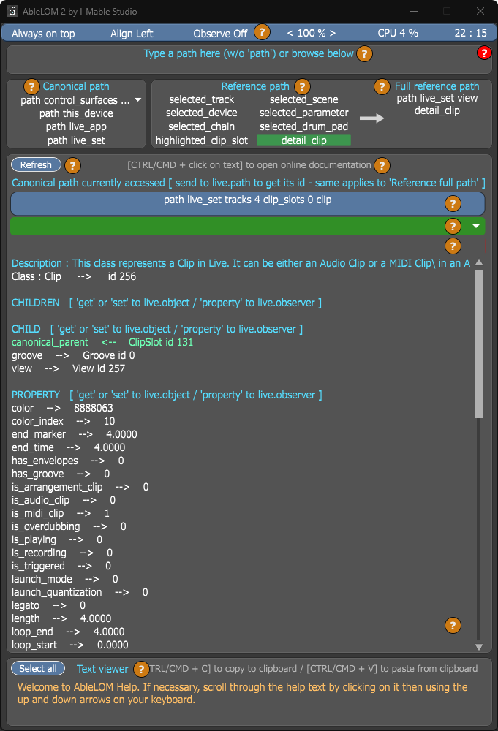Click the groove Groove id 0 row
498x731 pixels.
point(73,355)
